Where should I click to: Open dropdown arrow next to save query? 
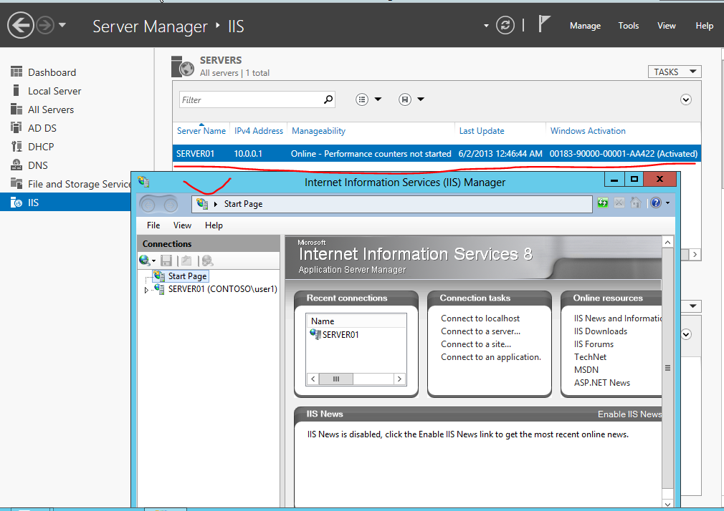click(x=421, y=99)
